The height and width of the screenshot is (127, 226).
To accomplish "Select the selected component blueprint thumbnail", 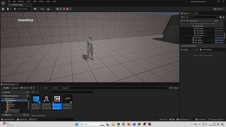I will [57, 99].
